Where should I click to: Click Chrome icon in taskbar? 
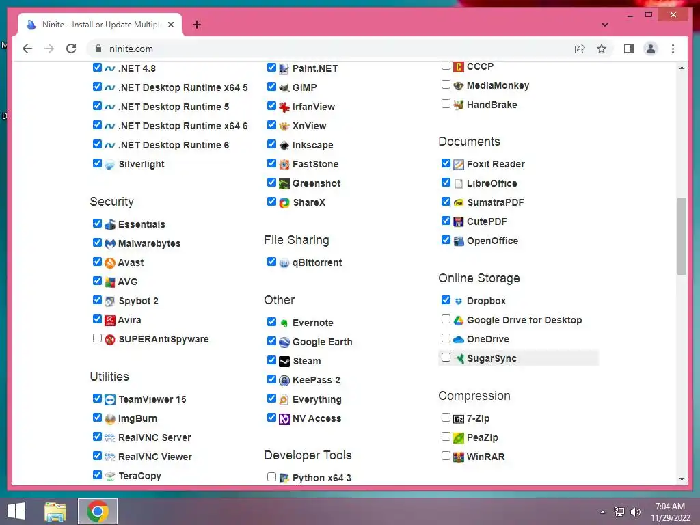coord(98,511)
